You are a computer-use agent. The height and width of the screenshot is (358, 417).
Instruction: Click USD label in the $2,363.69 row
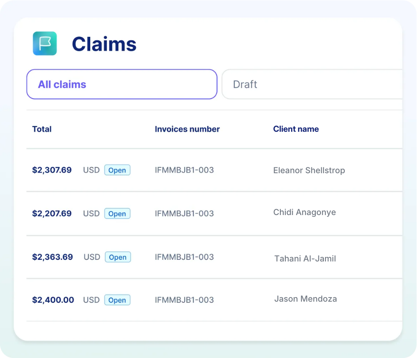click(92, 257)
